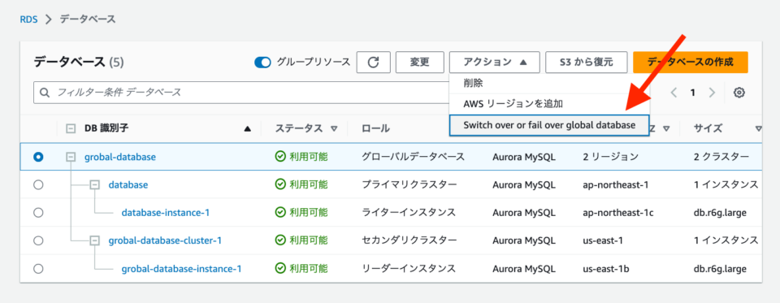Click the 変更 button

pyautogui.click(x=420, y=63)
